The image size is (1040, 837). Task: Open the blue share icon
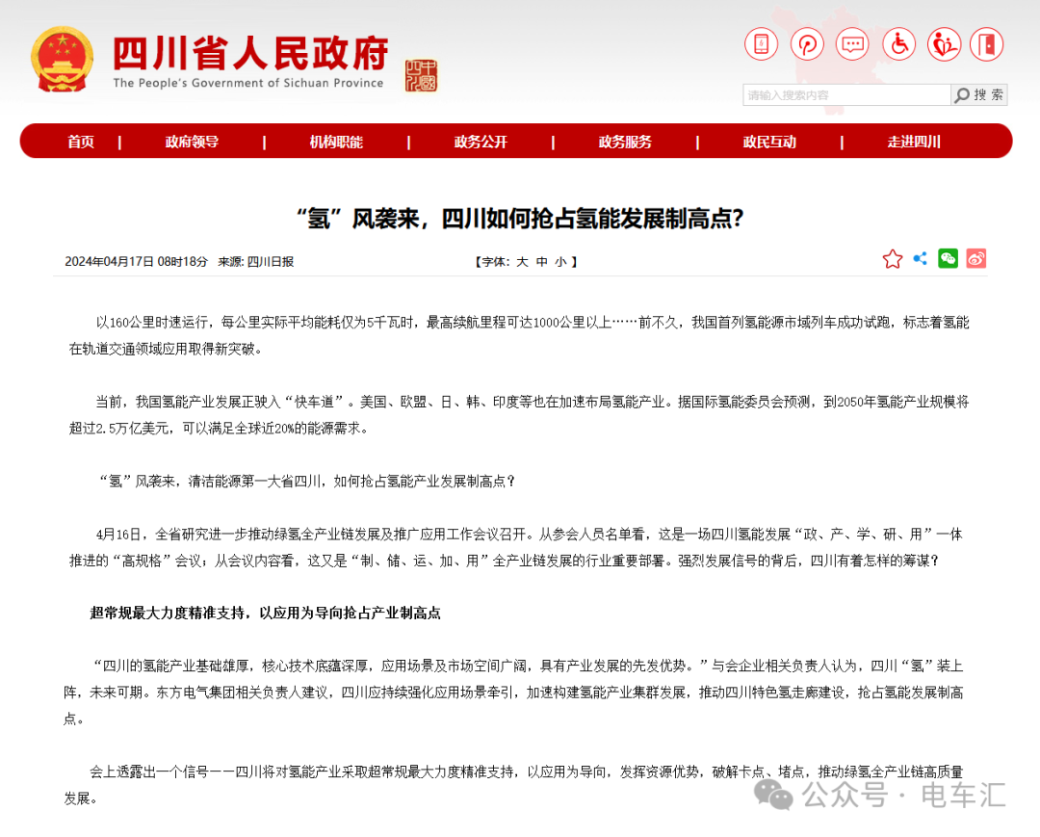pyautogui.click(x=920, y=258)
